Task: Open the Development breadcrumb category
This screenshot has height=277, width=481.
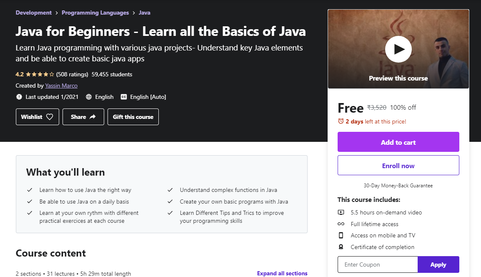Action: (x=34, y=13)
